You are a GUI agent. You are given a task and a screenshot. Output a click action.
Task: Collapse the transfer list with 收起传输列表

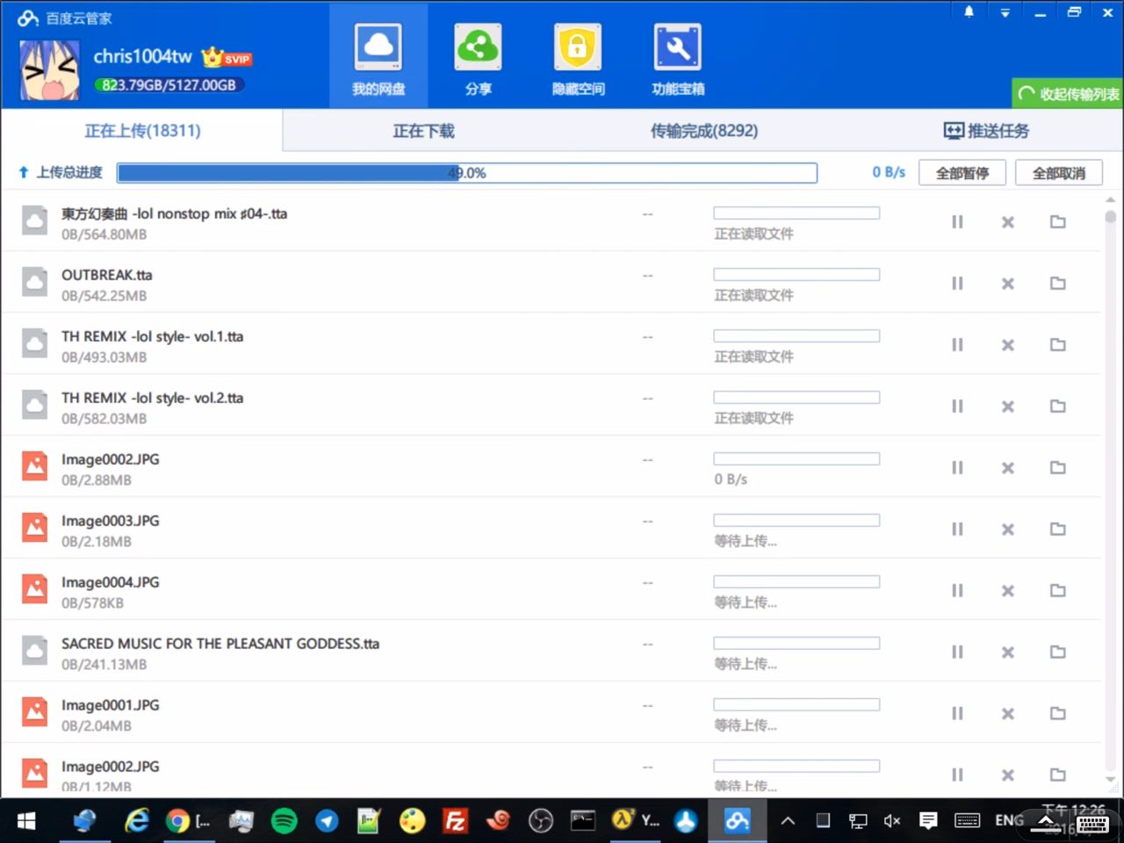click(x=1069, y=94)
